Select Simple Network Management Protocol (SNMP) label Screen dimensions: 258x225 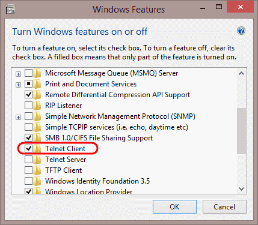(120, 116)
